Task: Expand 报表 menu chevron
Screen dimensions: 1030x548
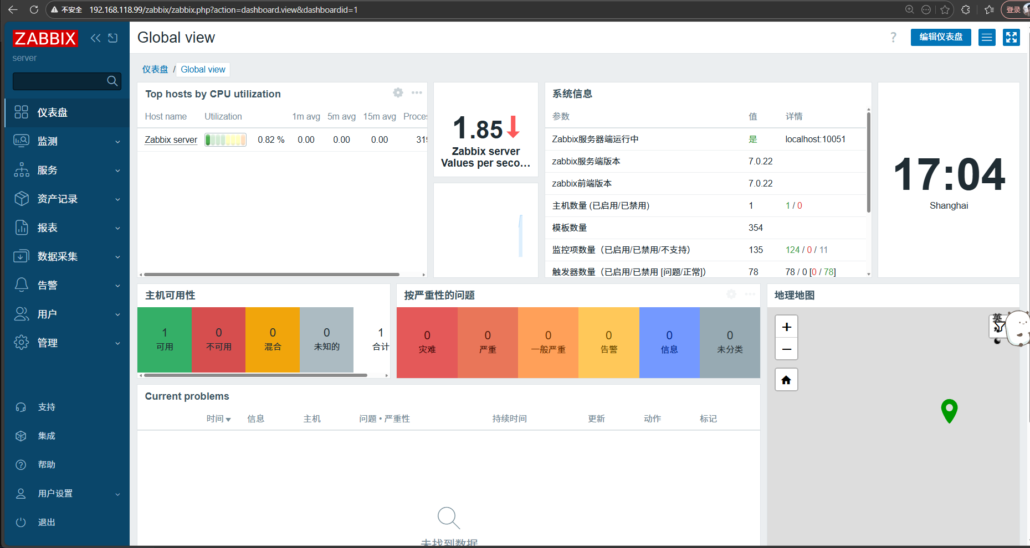Action: point(117,228)
